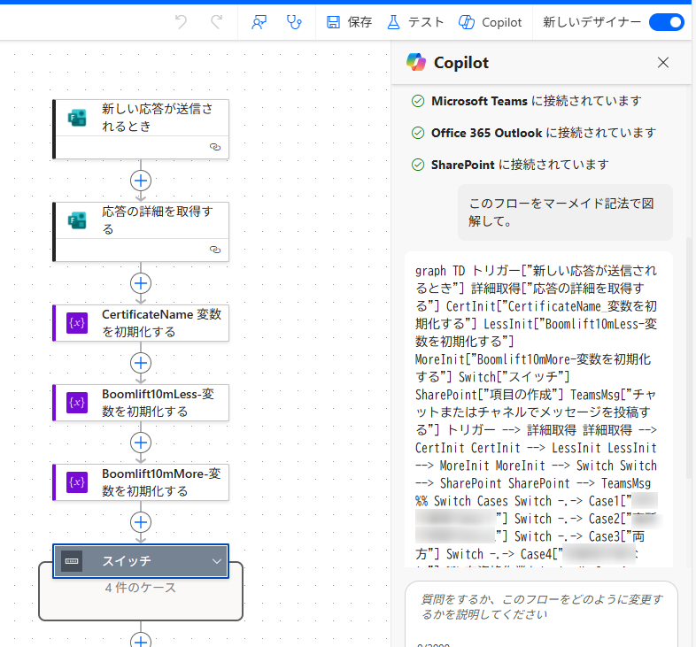Click the 4 件のケース label
This screenshot has height=647, width=696.
[x=140, y=588]
